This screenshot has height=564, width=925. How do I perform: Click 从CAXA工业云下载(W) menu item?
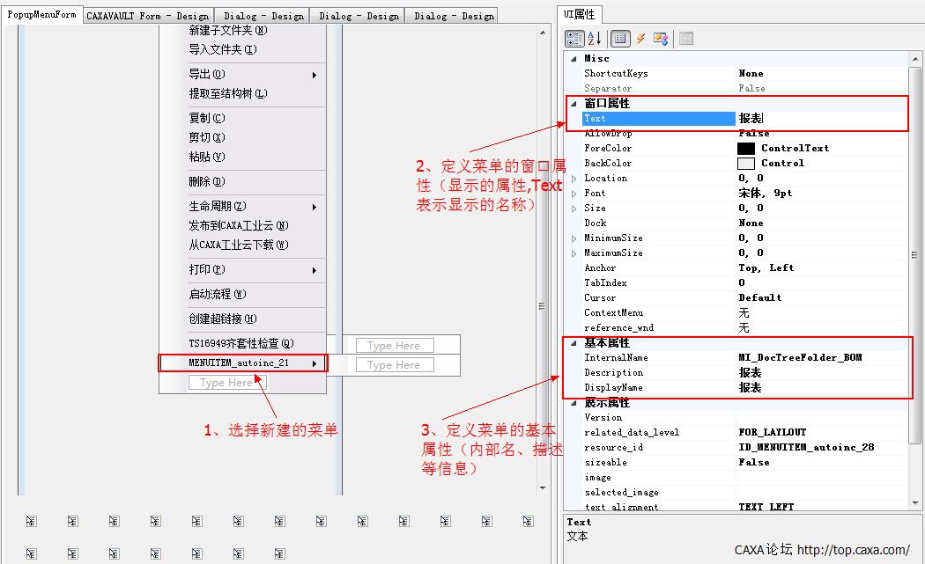(239, 245)
